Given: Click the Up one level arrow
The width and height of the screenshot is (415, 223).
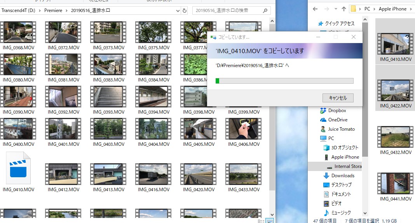Looking at the screenshot, I should click(344, 9).
